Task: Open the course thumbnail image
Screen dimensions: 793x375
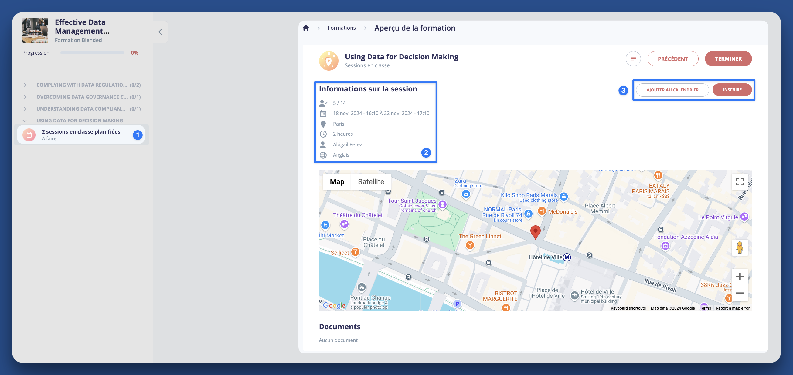Action: (35, 30)
